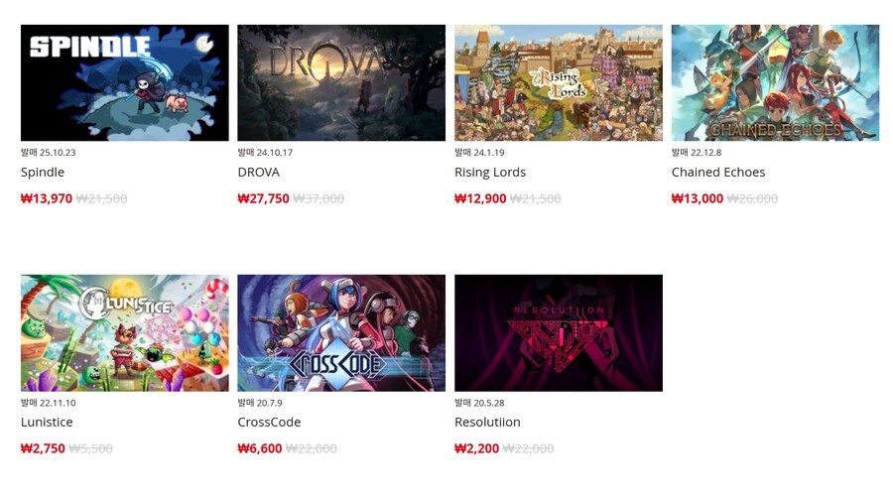Click the Resolutiion title text
Viewport: 893px width, 495px height.
coord(487,422)
